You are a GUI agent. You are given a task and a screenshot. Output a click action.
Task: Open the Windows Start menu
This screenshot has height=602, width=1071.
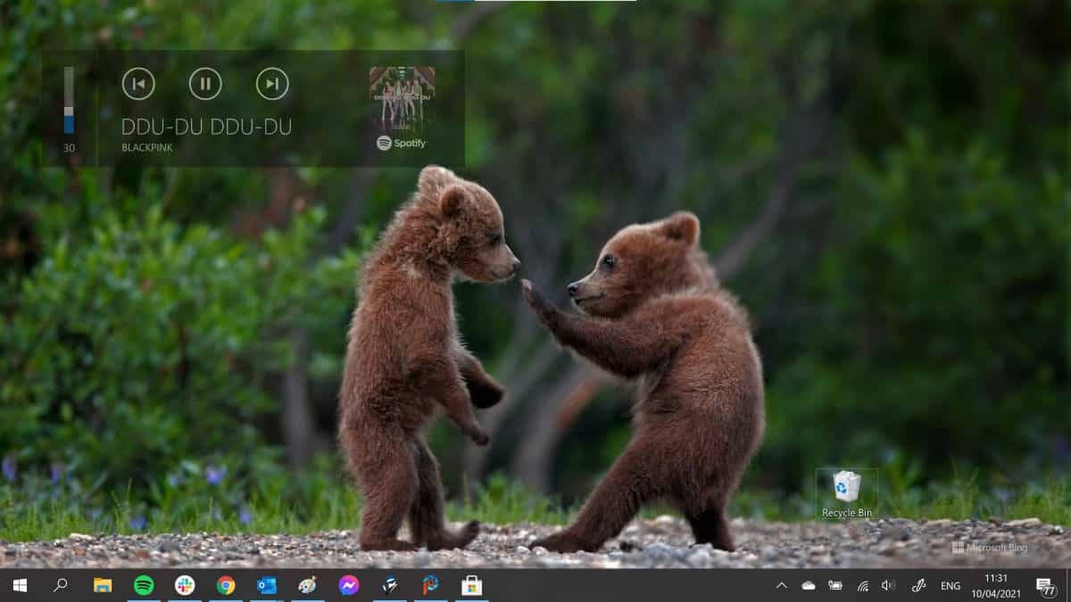pos(20,585)
